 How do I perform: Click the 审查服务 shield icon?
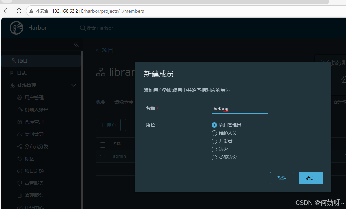20,183
